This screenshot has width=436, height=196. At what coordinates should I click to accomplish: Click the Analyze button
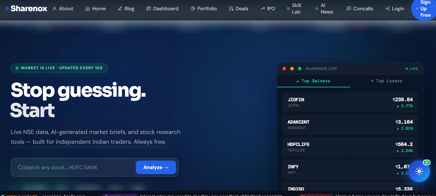pyautogui.click(x=156, y=167)
